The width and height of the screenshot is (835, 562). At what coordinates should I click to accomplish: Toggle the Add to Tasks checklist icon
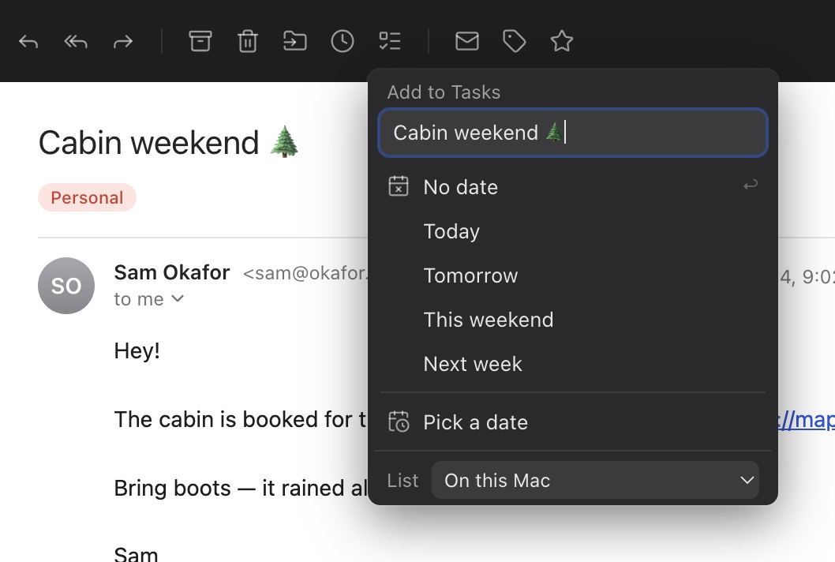pyautogui.click(x=390, y=41)
